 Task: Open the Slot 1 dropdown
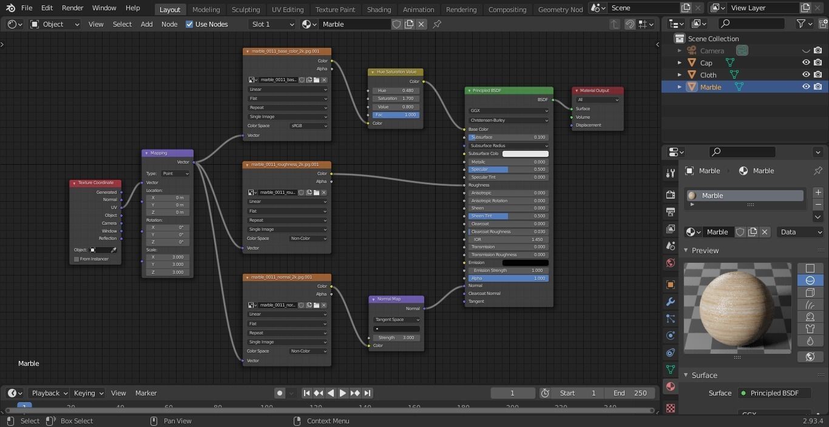pyautogui.click(x=272, y=24)
